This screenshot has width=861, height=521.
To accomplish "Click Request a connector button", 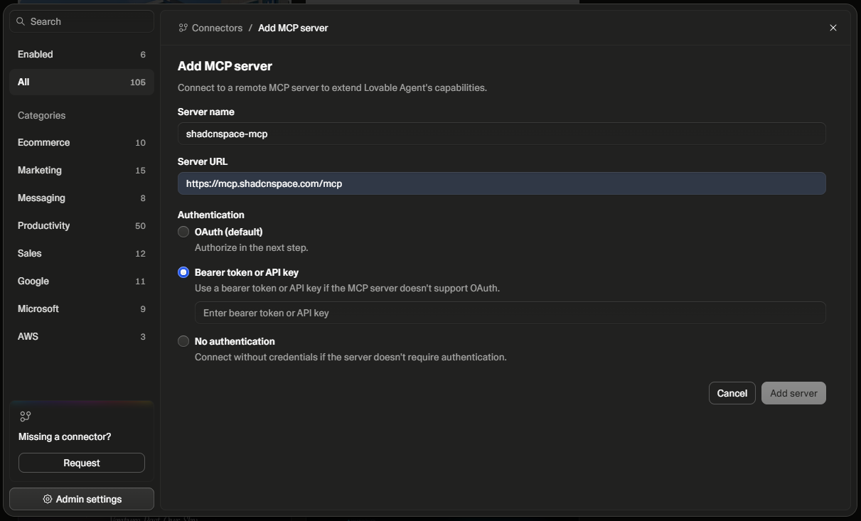I will click(82, 463).
